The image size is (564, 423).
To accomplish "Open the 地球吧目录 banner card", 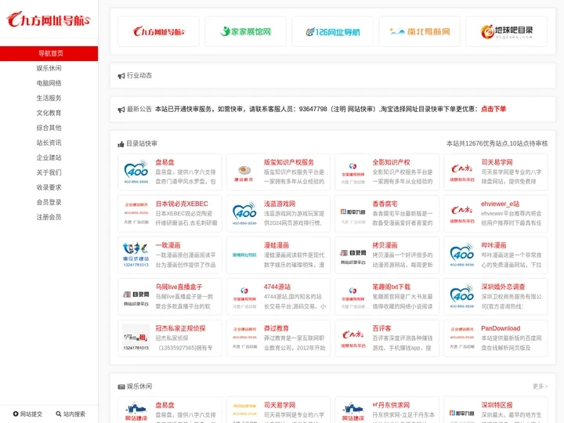I will (x=506, y=31).
